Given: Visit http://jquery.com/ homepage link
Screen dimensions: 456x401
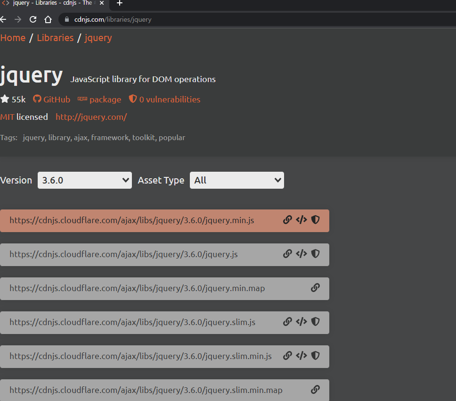Looking at the screenshot, I should [91, 117].
